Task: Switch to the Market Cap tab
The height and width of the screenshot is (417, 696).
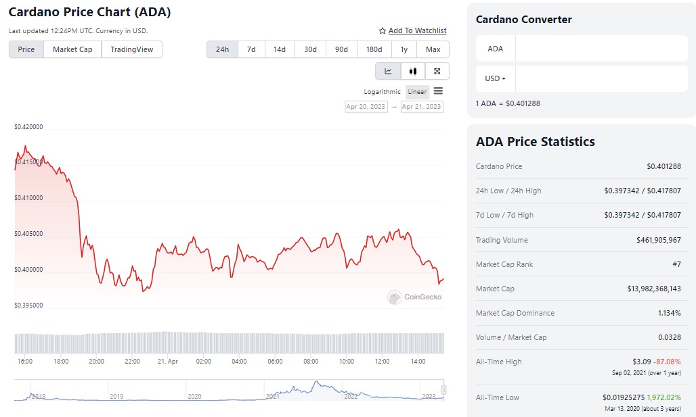Action: click(72, 49)
